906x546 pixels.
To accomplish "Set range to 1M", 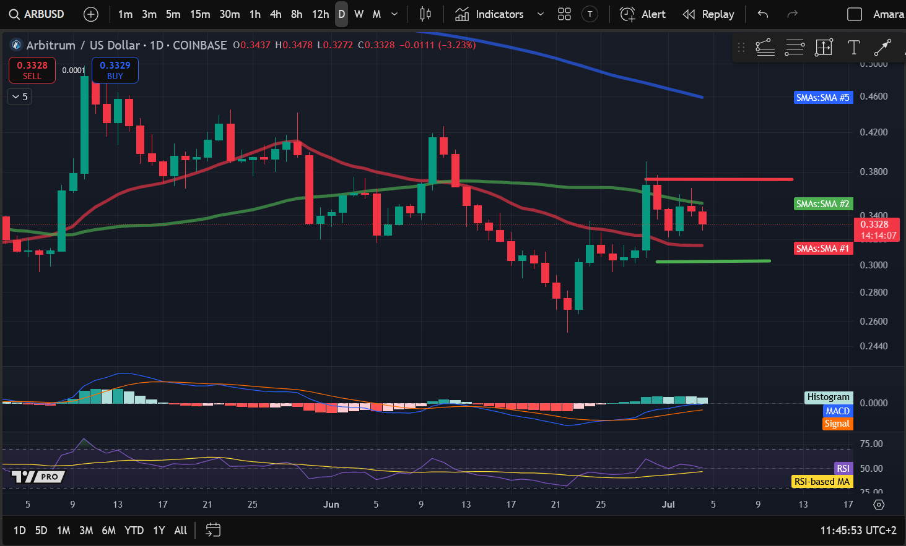I will tap(63, 531).
